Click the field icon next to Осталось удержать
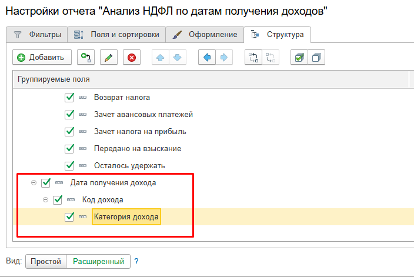The width and height of the screenshot is (414, 277). click(83, 166)
